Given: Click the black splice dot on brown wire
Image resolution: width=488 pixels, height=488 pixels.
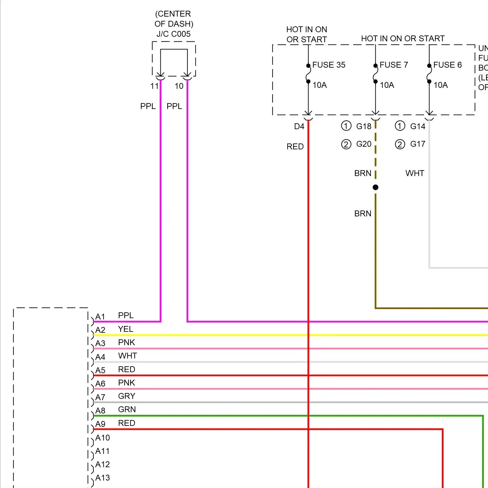Looking at the screenshot, I should coord(375,187).
